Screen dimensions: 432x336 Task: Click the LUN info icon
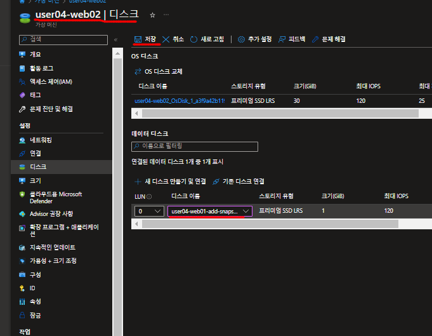(x=149, y=197)
